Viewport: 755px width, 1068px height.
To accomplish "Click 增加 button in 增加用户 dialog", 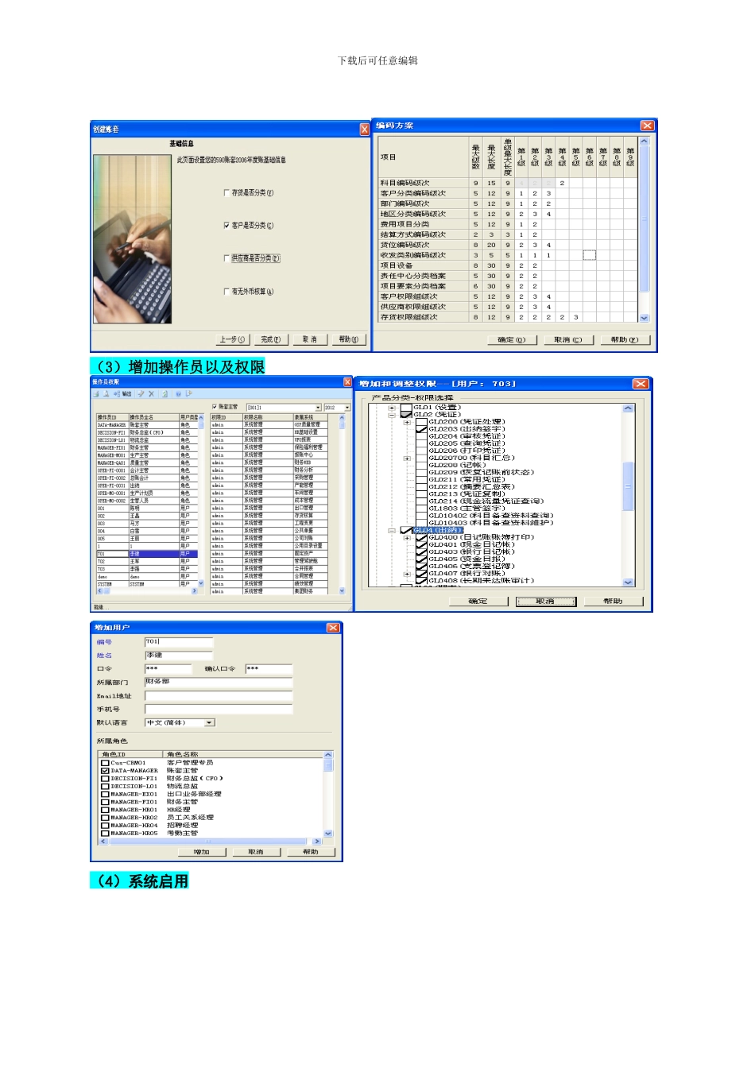I will click(202, 852).
